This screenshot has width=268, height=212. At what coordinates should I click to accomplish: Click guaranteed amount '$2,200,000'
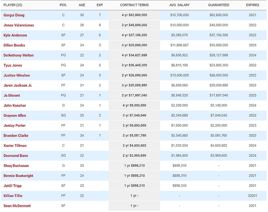click(219, 126)
